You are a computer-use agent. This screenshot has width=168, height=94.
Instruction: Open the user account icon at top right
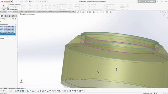point(157,2)
